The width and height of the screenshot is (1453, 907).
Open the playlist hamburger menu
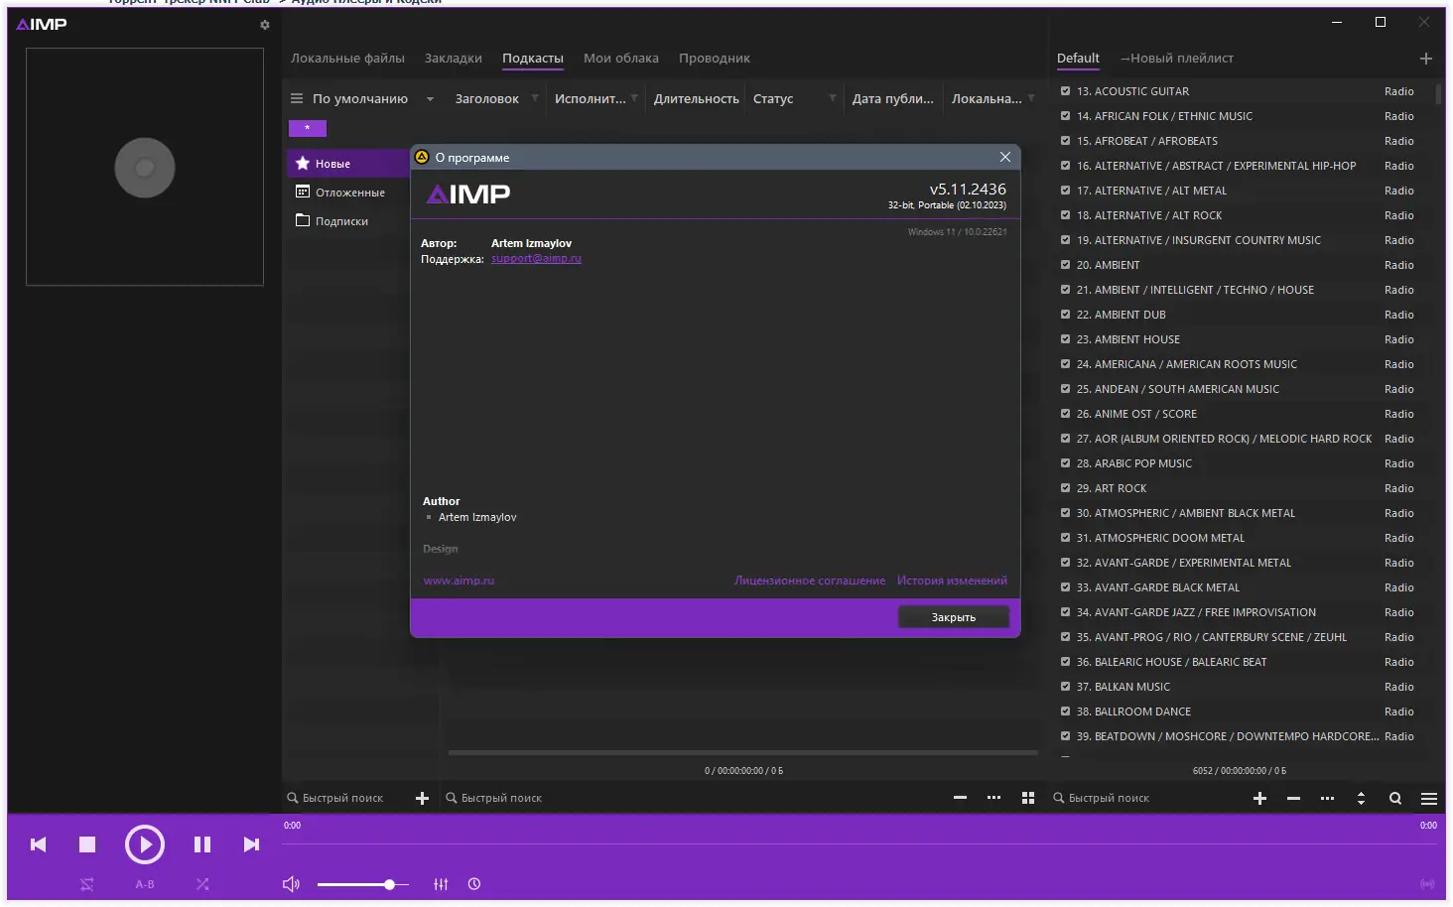tap(1429, 797)
